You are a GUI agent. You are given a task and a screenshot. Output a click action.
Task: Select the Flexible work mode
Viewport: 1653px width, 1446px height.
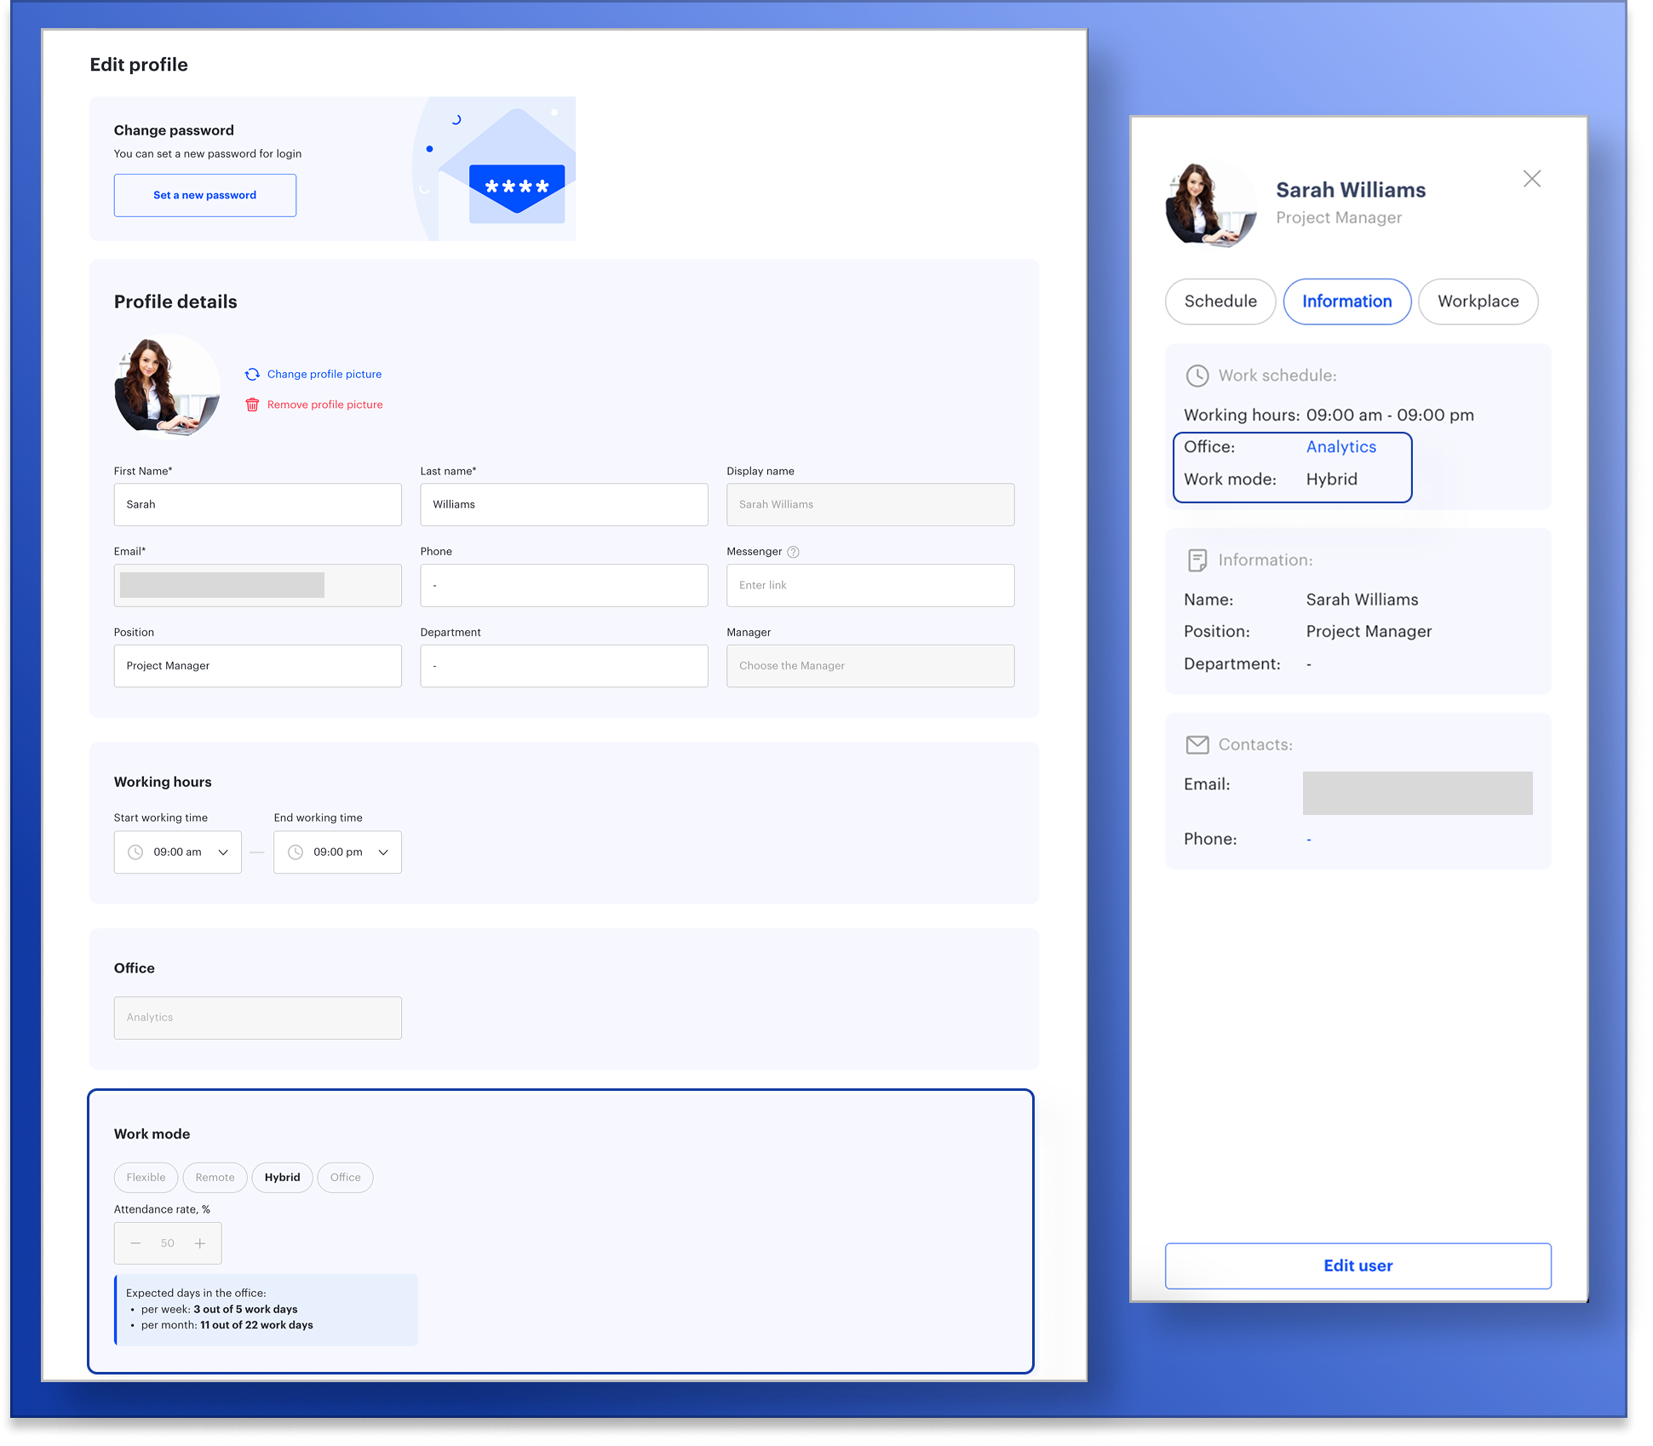(146, 1178)
